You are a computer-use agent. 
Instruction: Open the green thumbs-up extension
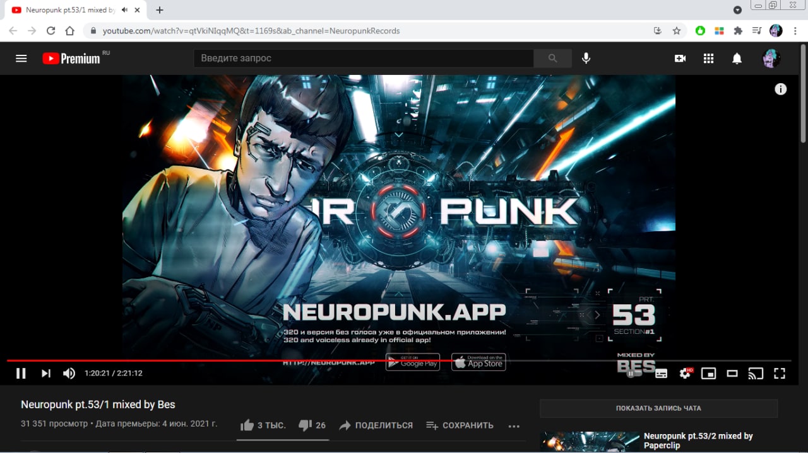(700, 30)
